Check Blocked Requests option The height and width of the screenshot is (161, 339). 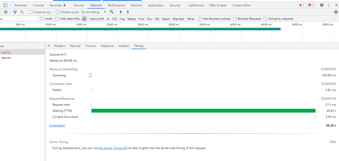tap(235, 19)
